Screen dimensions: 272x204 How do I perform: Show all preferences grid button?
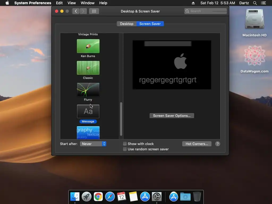(94, 11)
